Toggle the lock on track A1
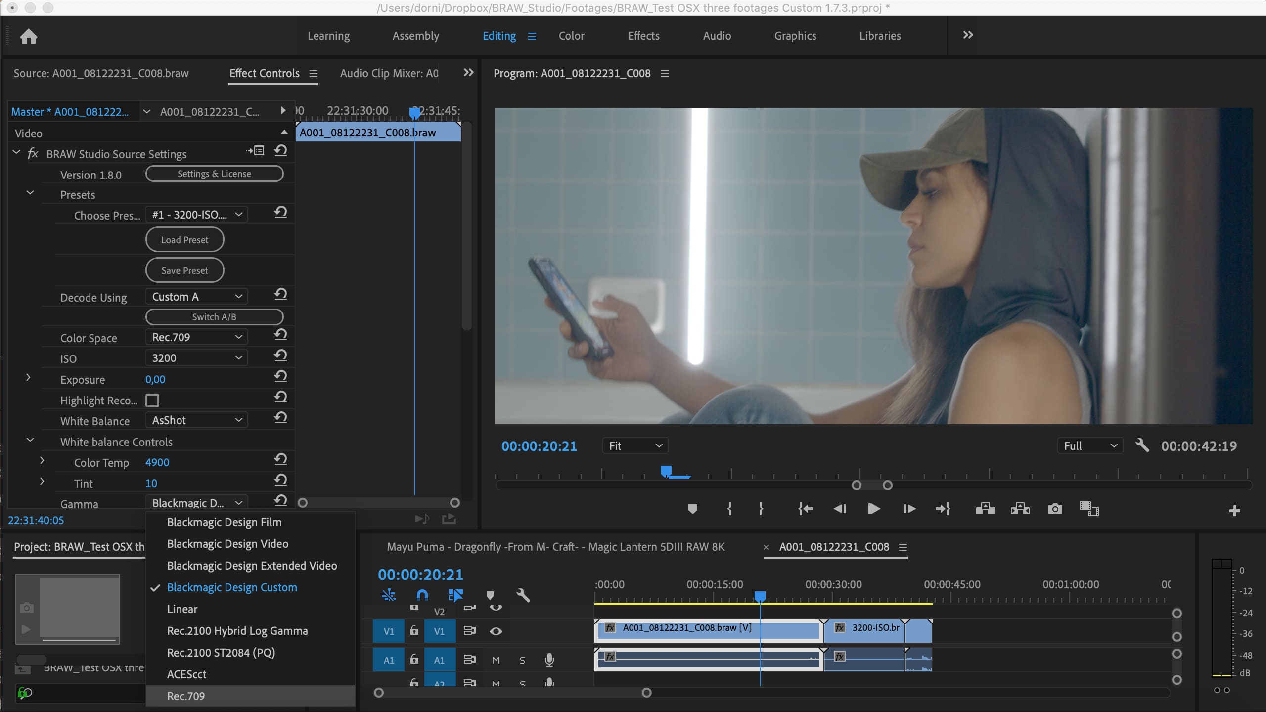This screenshot has width=1266, height=712. pyautogui.click(x=413, y=660)
